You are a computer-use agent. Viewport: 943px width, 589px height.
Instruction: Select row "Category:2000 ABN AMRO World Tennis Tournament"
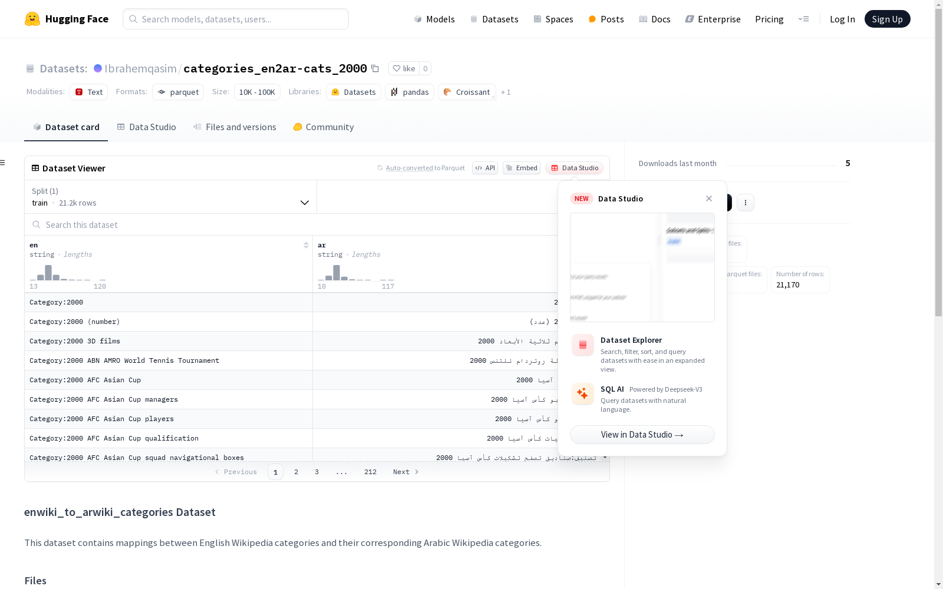(291, 360)
